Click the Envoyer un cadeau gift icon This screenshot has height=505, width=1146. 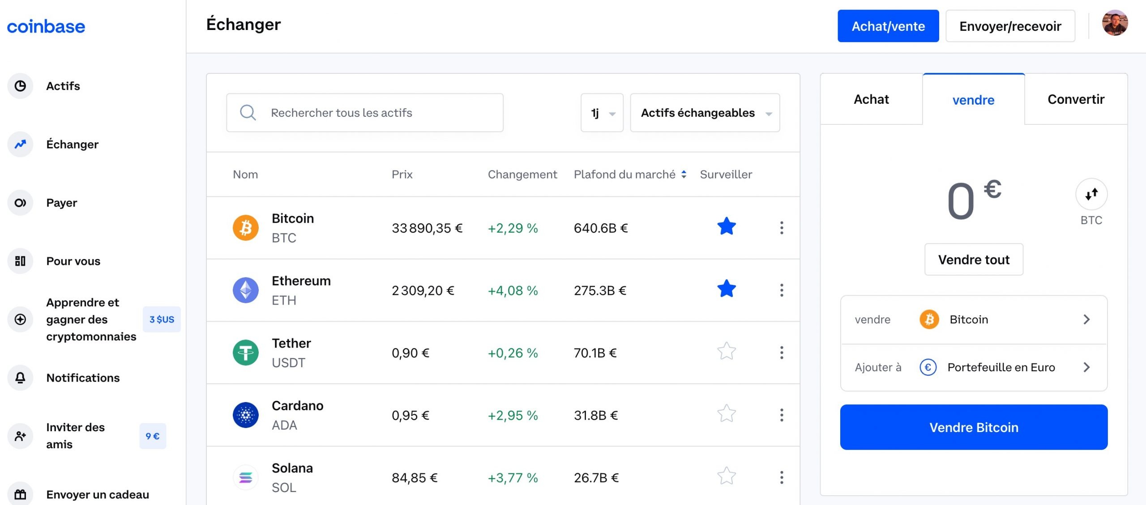point(20,494)
